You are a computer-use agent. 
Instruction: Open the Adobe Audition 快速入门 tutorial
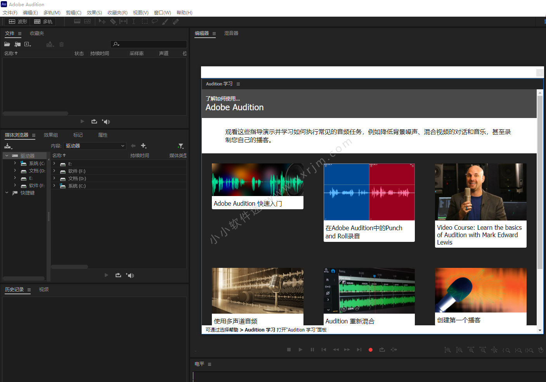coord(258,186)
